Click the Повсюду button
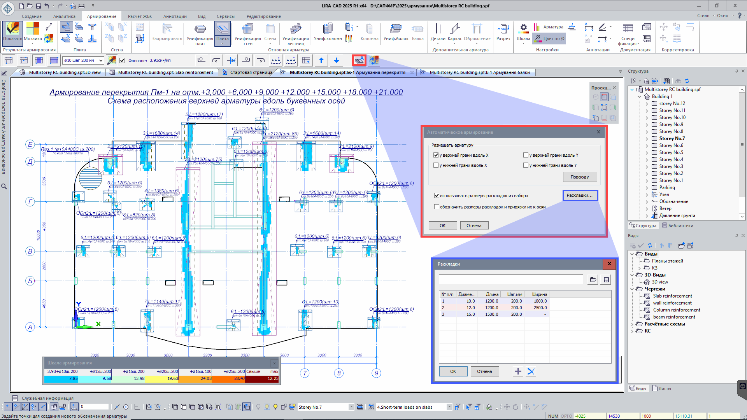 coord(579,177)
